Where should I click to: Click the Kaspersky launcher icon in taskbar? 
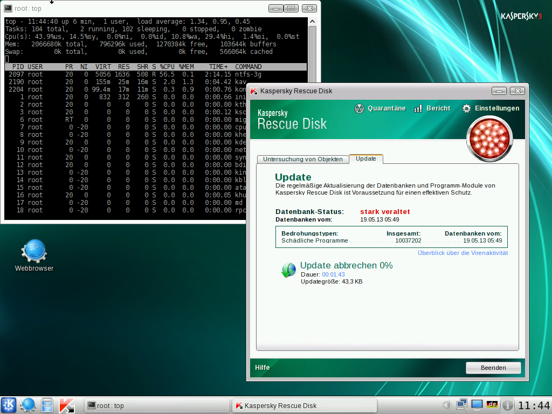[67, 405]
